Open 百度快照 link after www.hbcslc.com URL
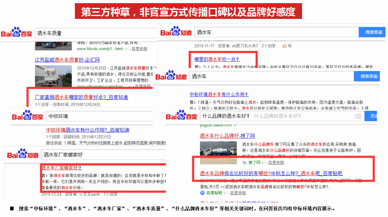The width and height of the screenshot is (388, 217). (139, 49)
